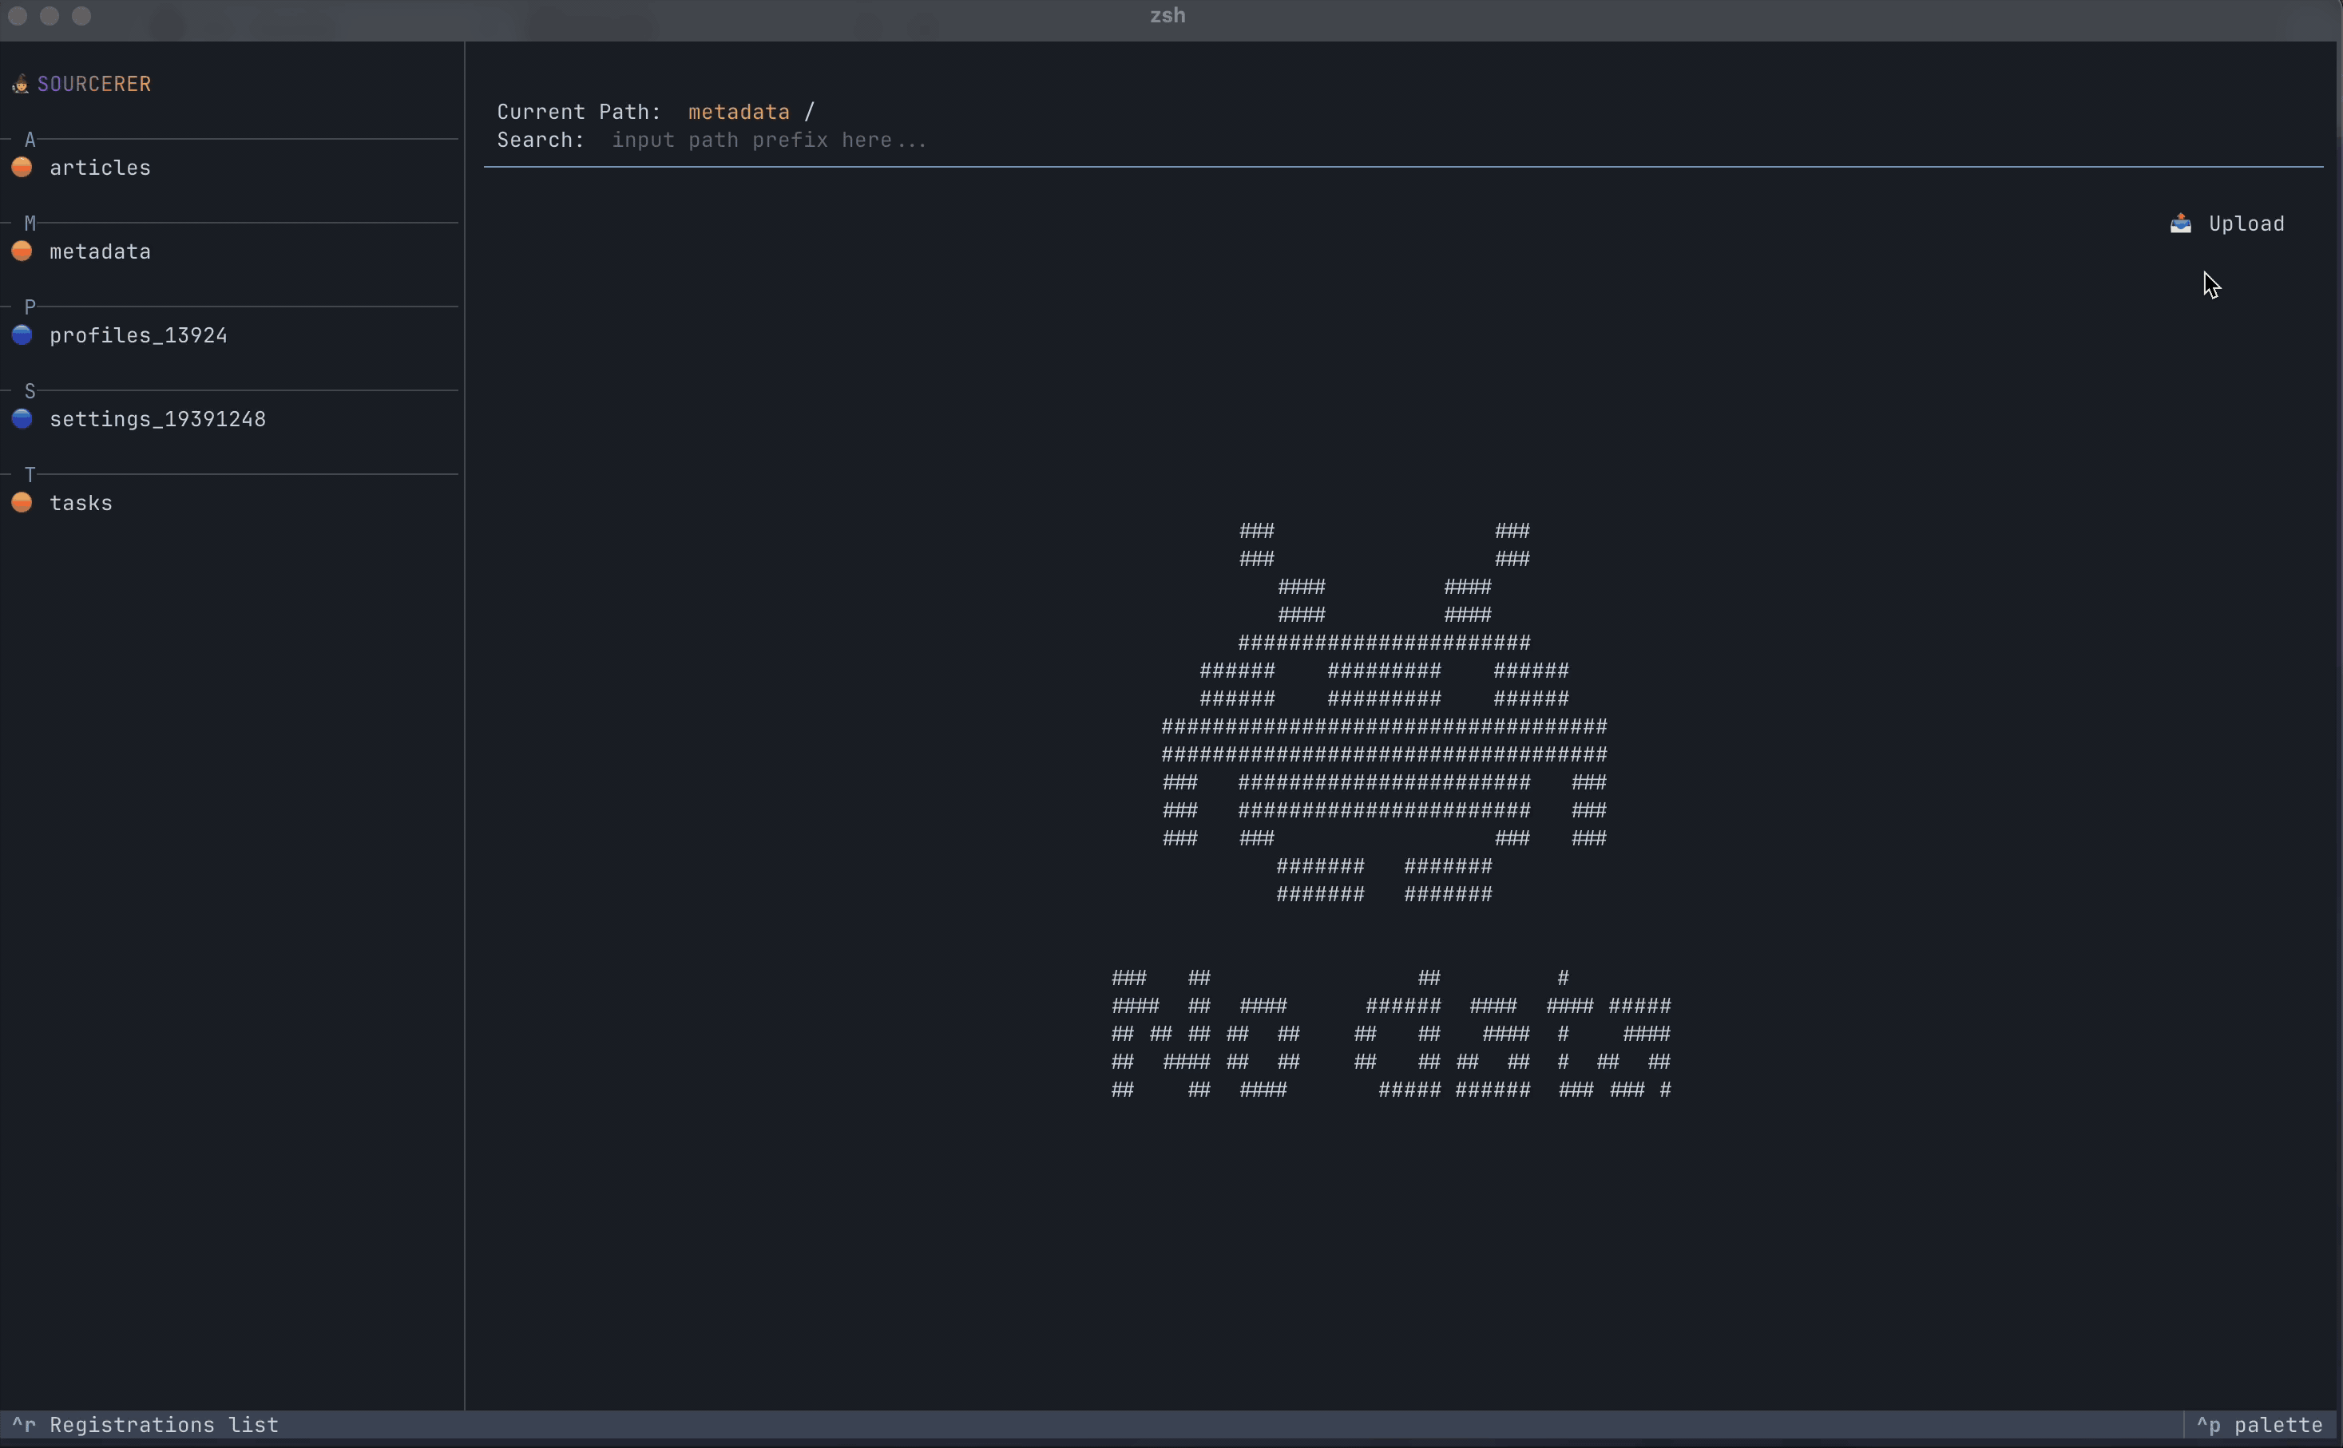Click the Upload button
The width and height of the screenshot is (2343, 1448).
click(x=2246, y=224)
